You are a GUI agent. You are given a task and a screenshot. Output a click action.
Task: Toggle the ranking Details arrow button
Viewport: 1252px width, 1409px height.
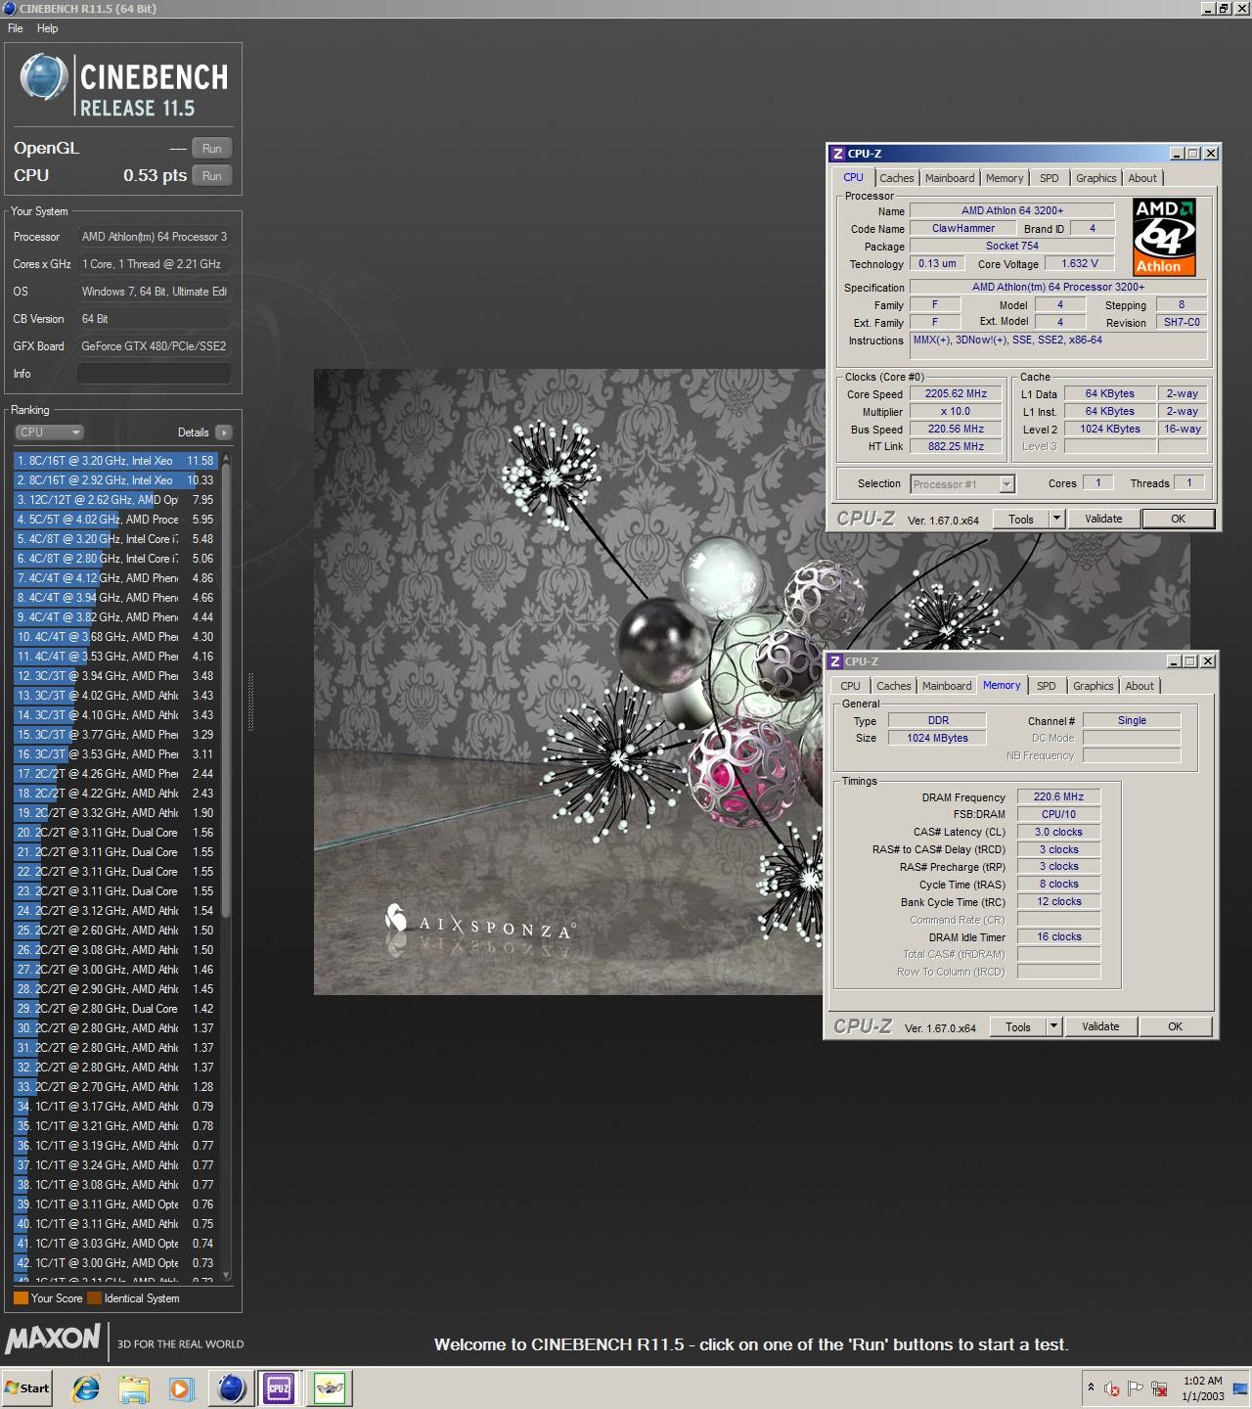(223, 432)
